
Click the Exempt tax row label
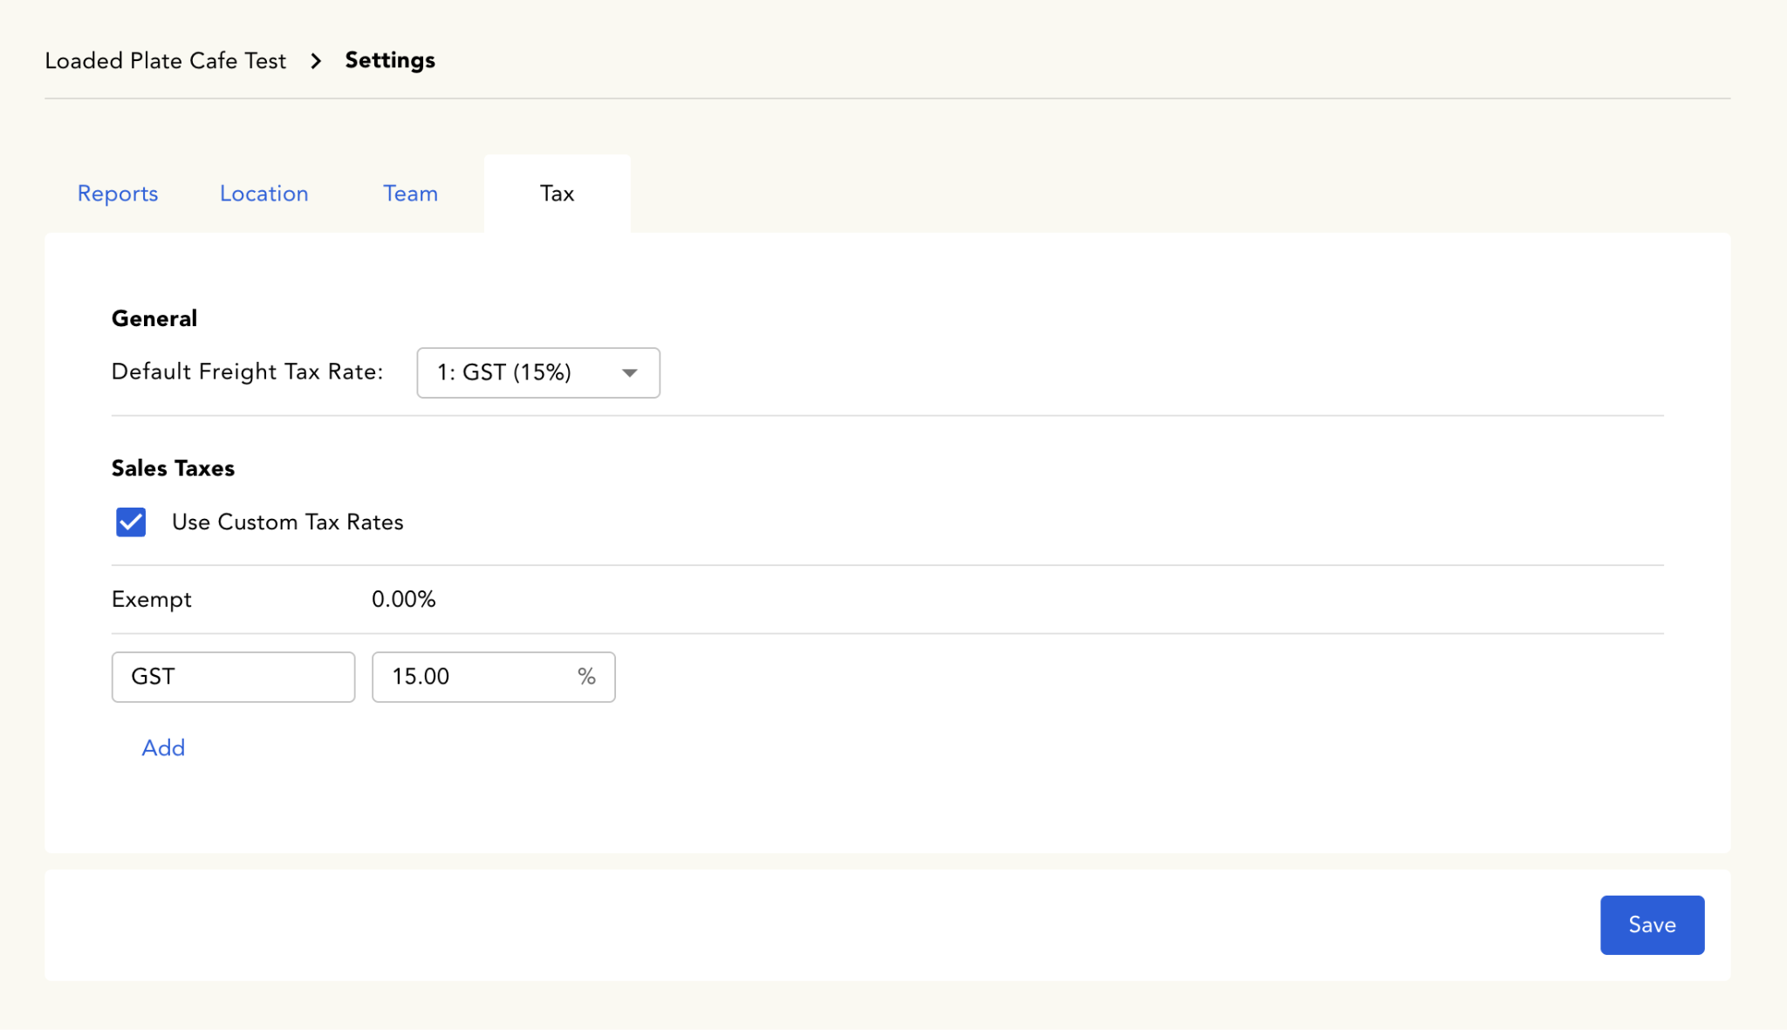click(152, 600)
